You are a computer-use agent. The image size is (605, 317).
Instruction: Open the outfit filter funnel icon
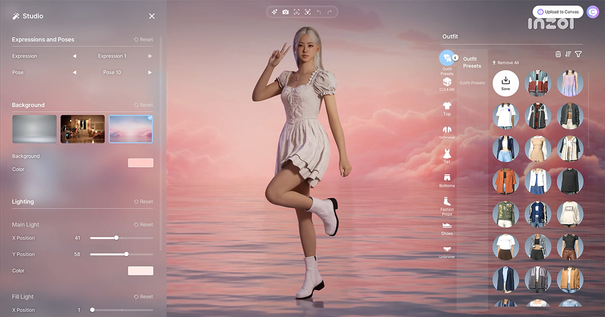[x=578, y=54]
